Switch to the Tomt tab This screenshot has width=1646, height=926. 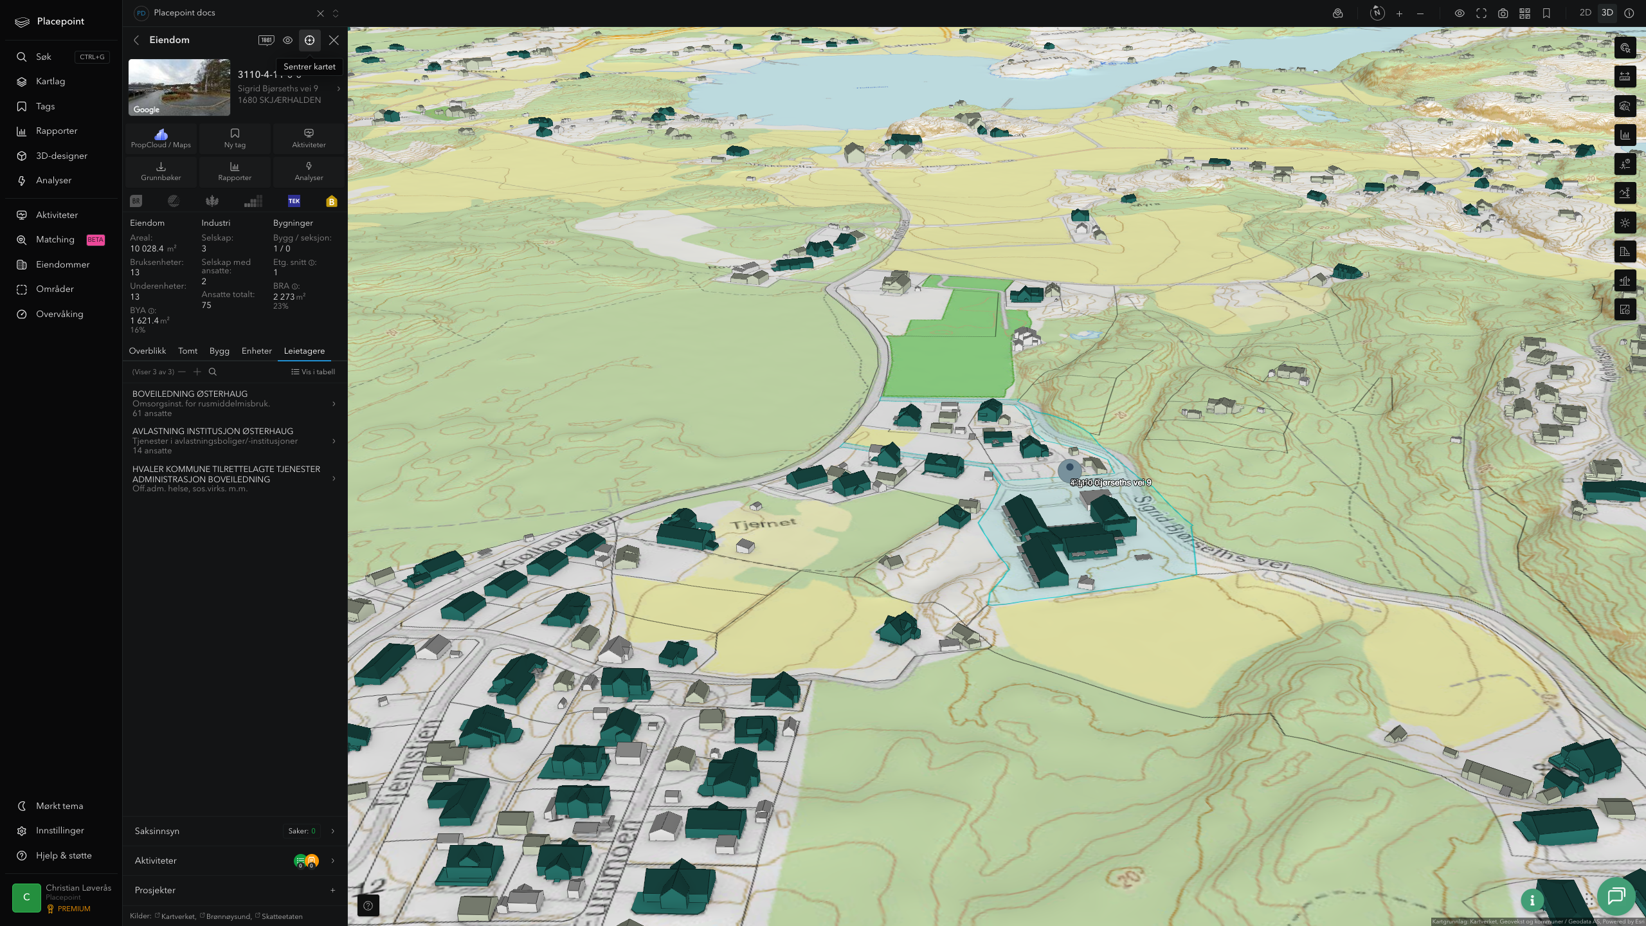click(x=188, y=351)
